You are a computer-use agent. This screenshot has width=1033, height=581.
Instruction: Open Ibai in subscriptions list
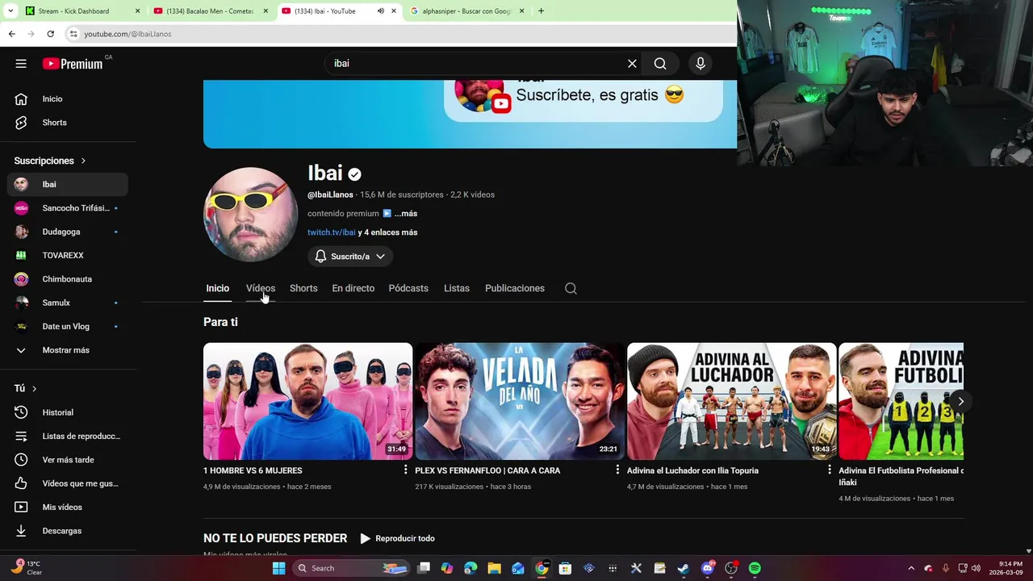[x=68, y=184]
